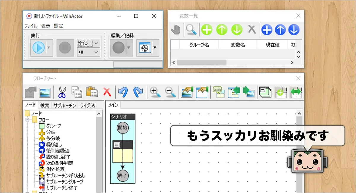Image resolution: width=356 pixels, height=193 pixels.
Task: Switch to the ノード tab
Action: tap(30, 105)
